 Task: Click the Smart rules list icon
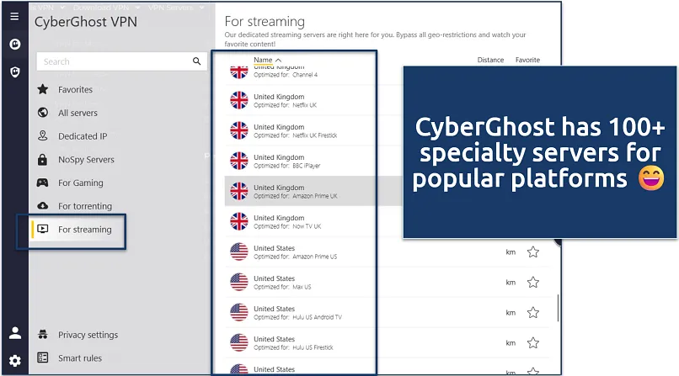pos(42,357)
